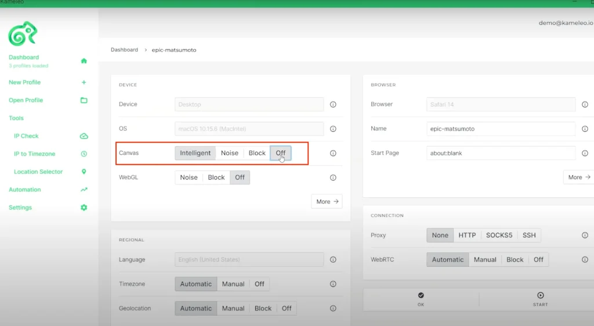Set Canvas to Block
594x326 pixels.
click(257, 153)
